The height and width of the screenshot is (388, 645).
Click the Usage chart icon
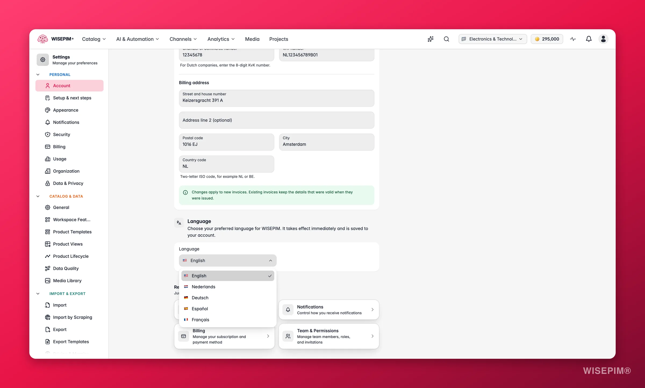coord(48,159)
